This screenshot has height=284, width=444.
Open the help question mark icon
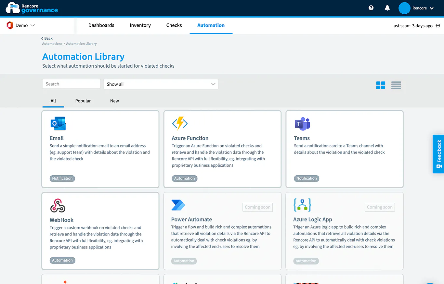pos(371,8)
